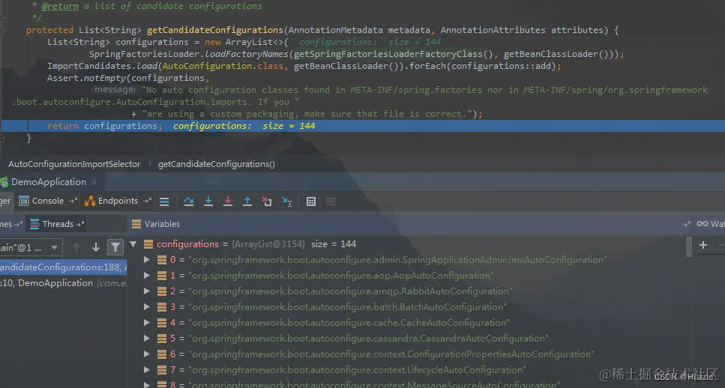The height and width of the screenshot is (388, 725).
Task: Click the CassandraAutoConfiguration string value
Action: (368, 339)
